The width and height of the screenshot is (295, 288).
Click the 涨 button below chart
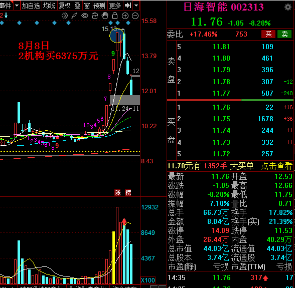[117, 192]
